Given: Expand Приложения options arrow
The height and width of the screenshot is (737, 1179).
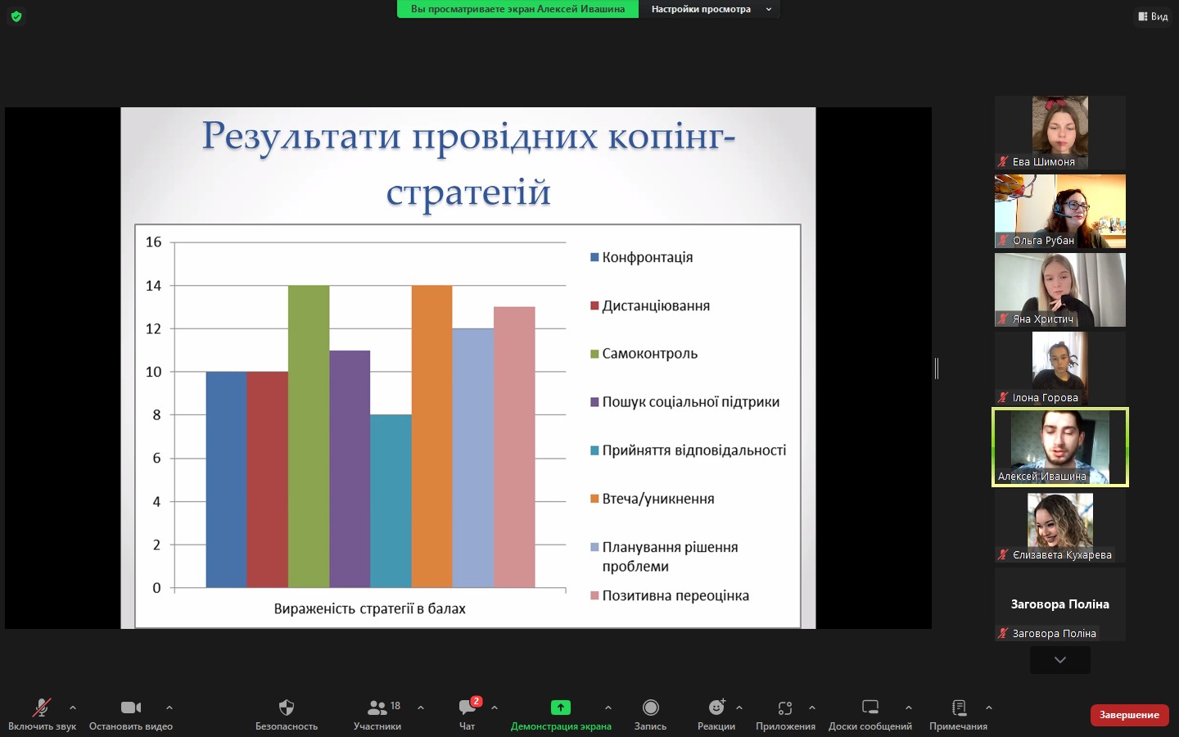Looking at the screenshot, I should tap(812, 708).
